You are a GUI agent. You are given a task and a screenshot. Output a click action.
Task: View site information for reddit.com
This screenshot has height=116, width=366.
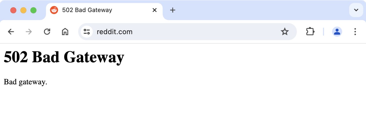pyautogui.click(x=87, y=32)
